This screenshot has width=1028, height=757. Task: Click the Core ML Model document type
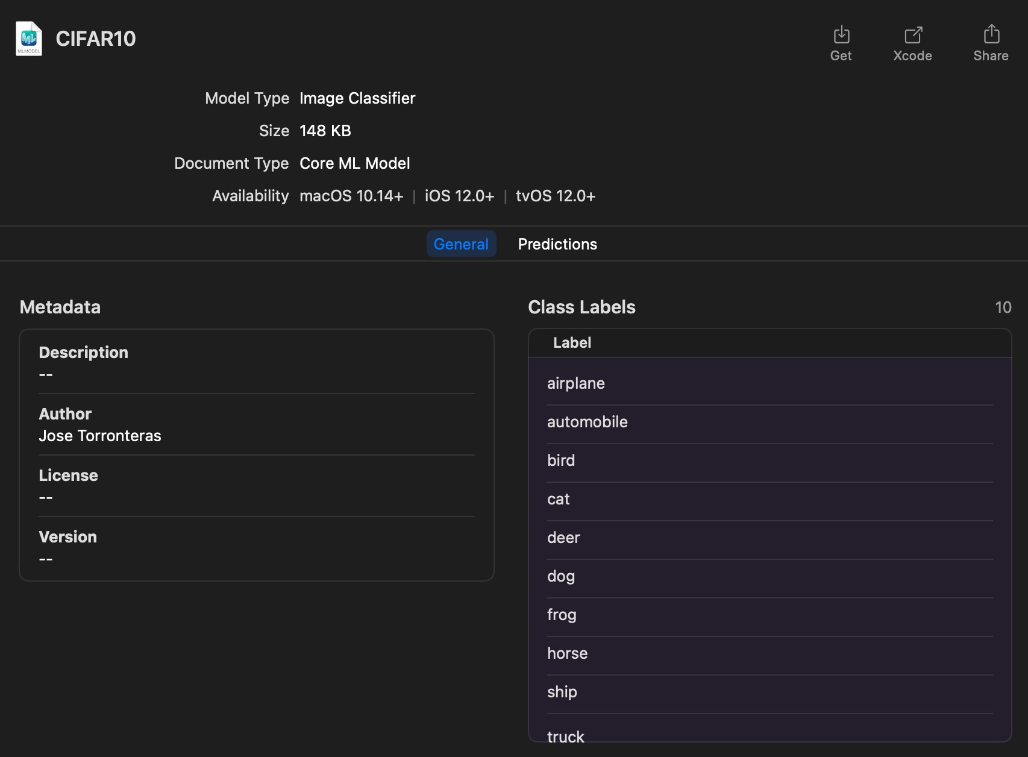pyautogui.click(x=355, y=163)
